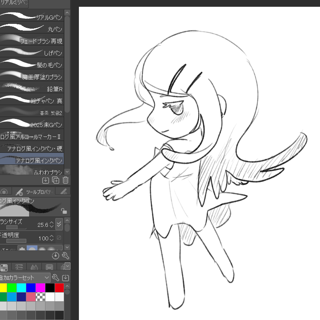Choose the 鉛筆R pencil brush
320x320 pixels.
tap(32, 88)
